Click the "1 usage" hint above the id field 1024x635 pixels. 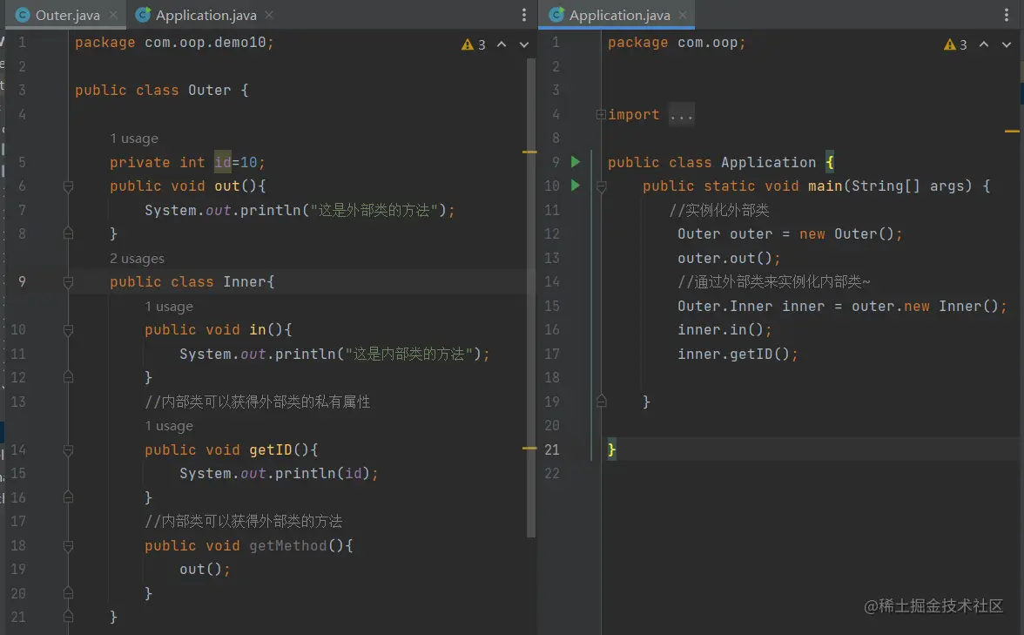click(x=133, y=138)
